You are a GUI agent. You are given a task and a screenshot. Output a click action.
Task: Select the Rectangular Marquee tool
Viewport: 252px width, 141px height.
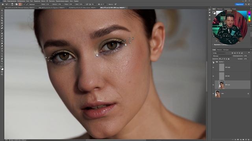tap(2, 13)
